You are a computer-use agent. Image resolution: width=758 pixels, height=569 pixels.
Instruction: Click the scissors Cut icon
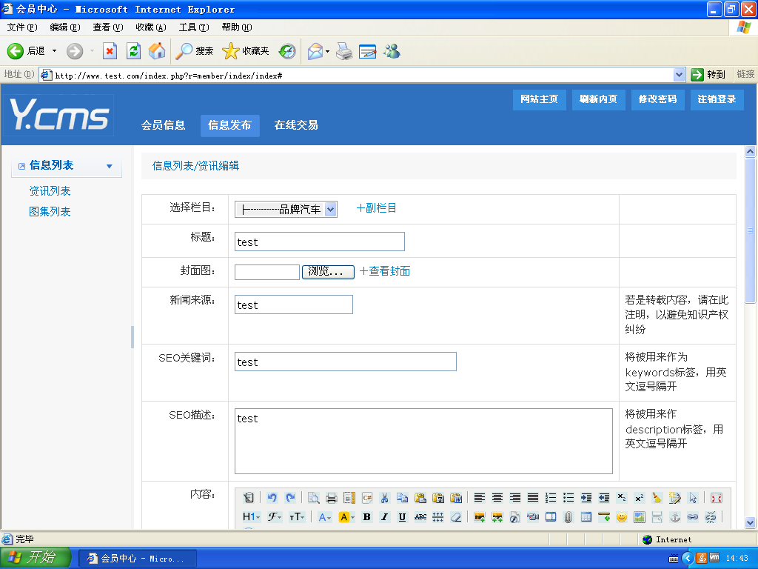point(385,497)
